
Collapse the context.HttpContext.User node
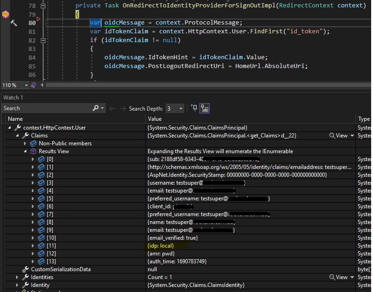click(9, 127)
